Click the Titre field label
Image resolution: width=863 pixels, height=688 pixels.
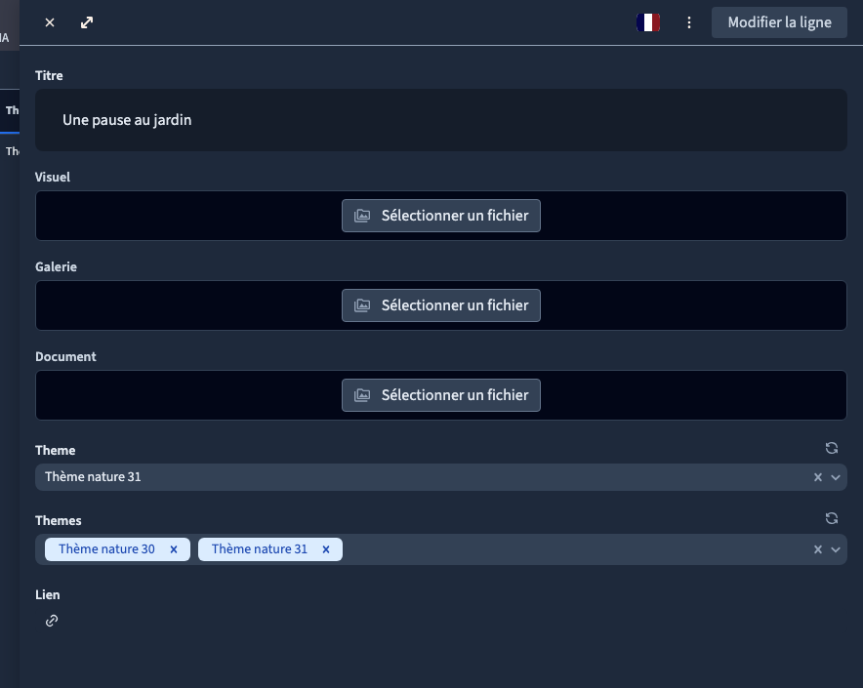click(x=49, y=76)
